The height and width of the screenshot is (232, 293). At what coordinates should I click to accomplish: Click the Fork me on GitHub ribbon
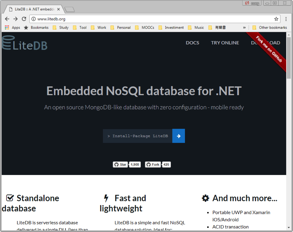point(269,49)
